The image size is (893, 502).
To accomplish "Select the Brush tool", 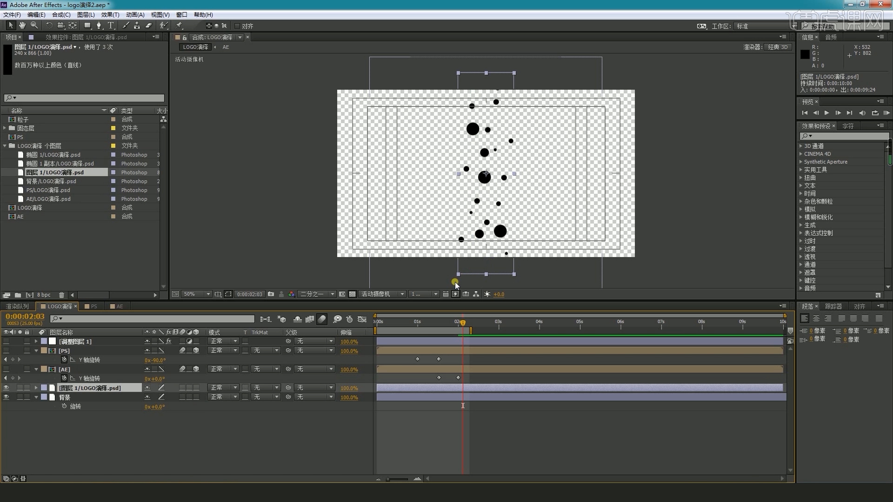I will coord(126,26).
